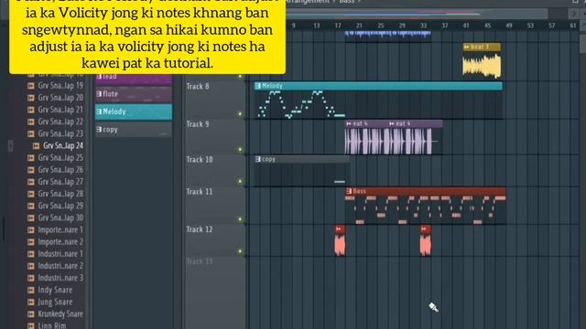Click the pattern icon on the lead pattern
Viewport: 586px width, 329px height.
(x=99, y=77)
